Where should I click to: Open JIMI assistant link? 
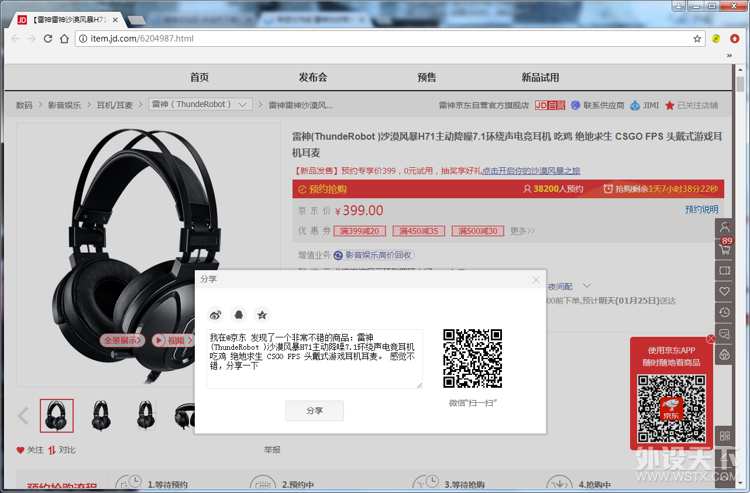point(645,105)
